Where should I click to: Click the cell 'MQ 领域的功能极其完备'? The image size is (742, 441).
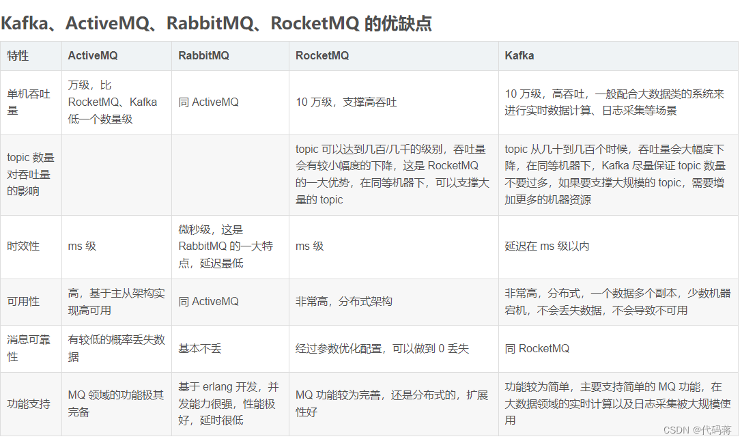pyautogui.click(x=116, y=403)
